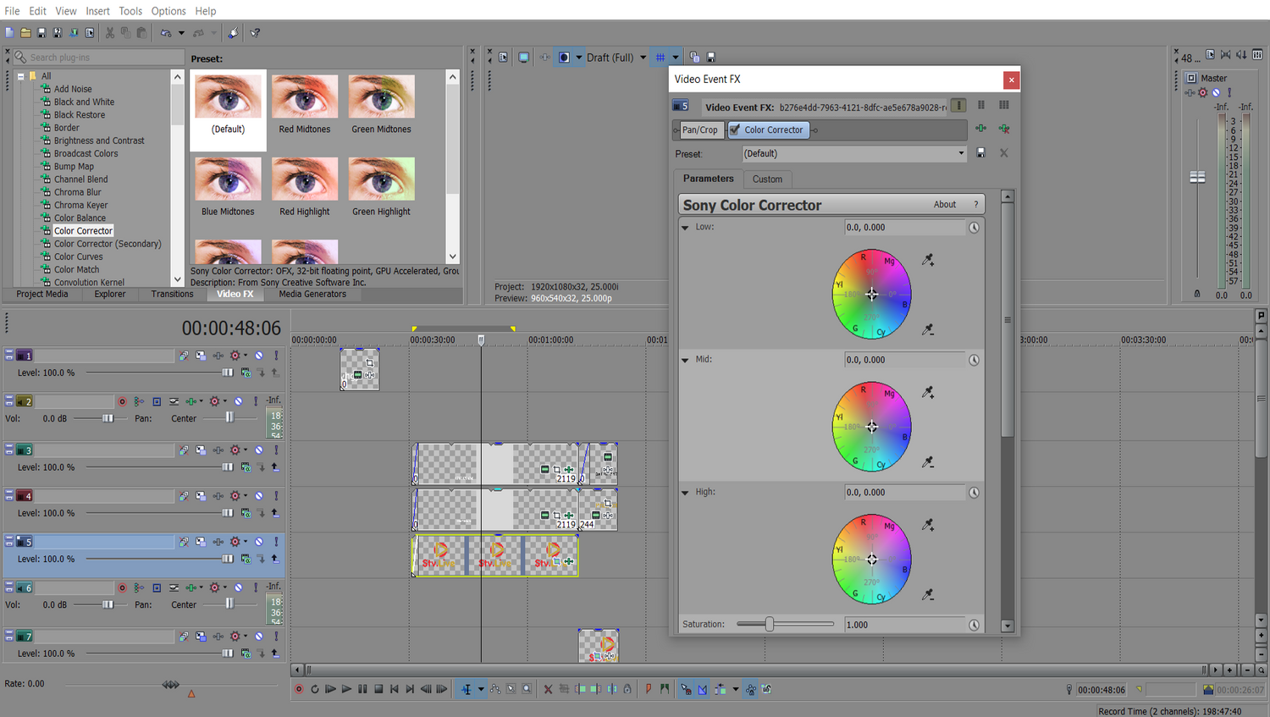Toggle the Color Corrector effect checkbox
Viewport: 1270px width, 717px height.
point(734,130)
